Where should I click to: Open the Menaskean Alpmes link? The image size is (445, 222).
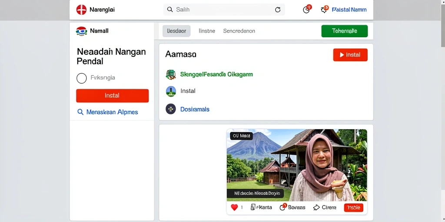(x=112, y=112)
